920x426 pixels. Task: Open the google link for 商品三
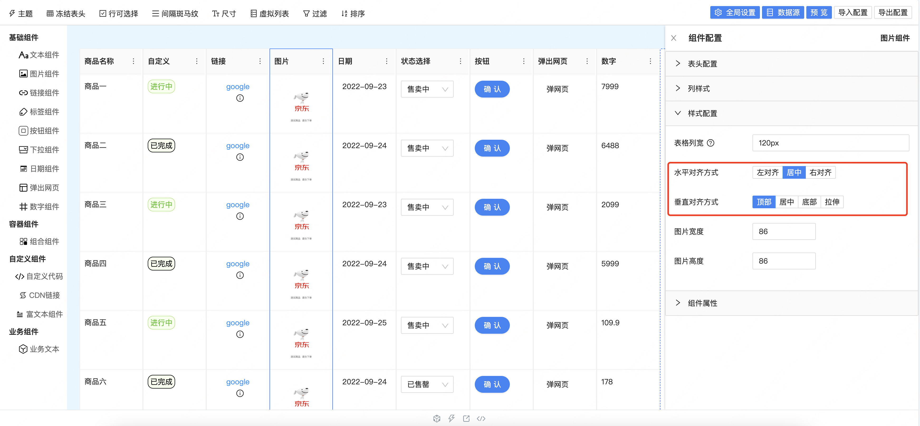[237, 205]
